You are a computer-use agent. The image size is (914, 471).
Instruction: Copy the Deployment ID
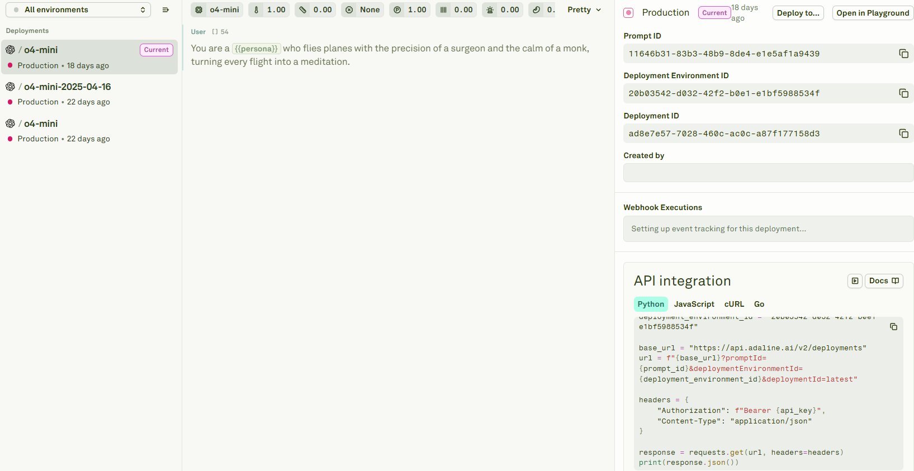click(903, 134)
